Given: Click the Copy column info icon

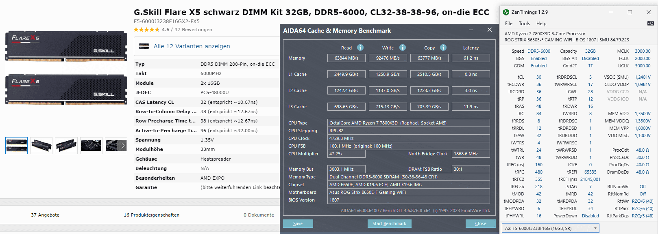Looking at the screenshot, I should point(443,47).
